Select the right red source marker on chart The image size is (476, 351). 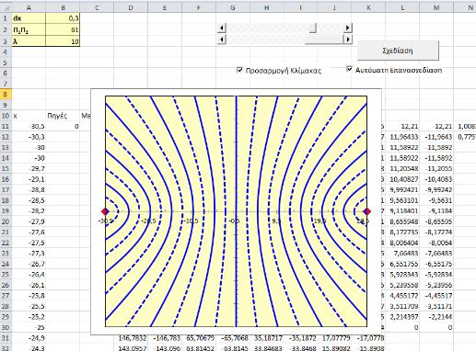pyautogui.click(x=367, y=211)
